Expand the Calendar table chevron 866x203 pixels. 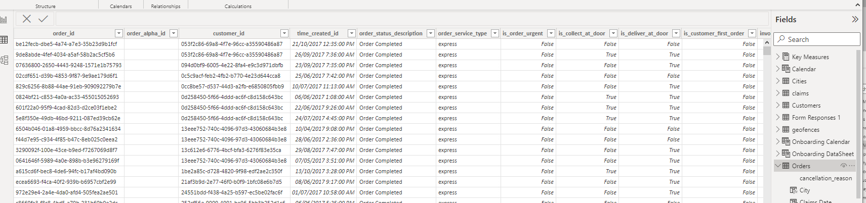[778, 69]
